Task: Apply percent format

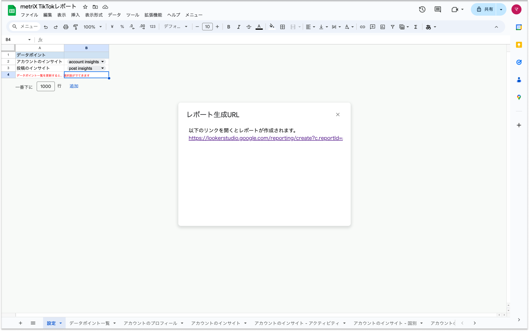Action: click(122, 27)
